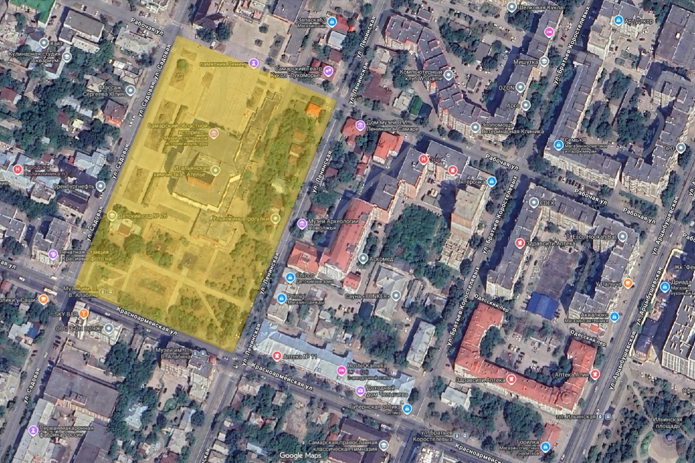Open the Детский сад № 26 marker
The width and height of the screenshot is (695, 463).
click(111, 215)
